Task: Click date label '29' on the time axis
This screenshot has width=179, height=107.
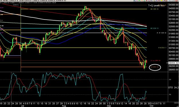Action: [61, 104]
